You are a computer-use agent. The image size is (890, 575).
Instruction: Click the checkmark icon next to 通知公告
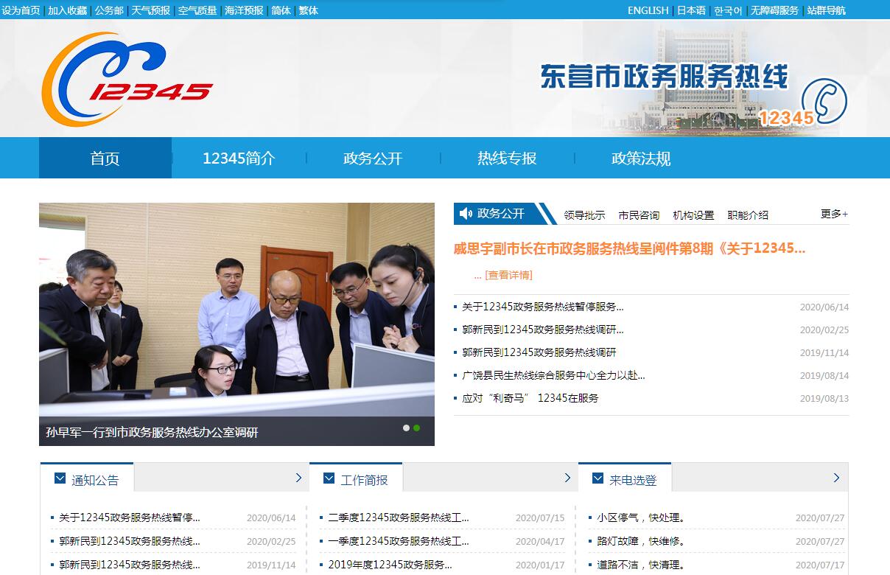[x=60, y=479]
